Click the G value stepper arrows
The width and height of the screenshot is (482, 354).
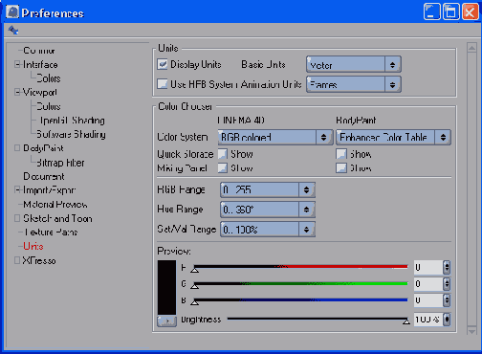pyautogui.click(x=447, y=283)
